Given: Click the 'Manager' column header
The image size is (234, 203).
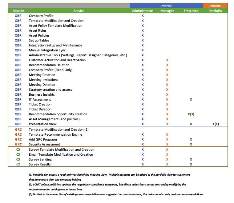Looking at the screenshot, I should pos(167,11).
